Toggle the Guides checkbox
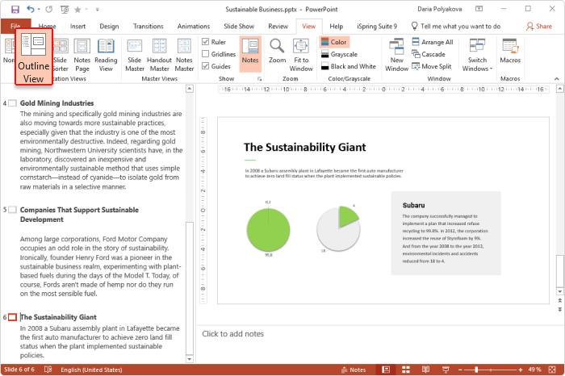The height and width of the screenshot is (376, 565). 206,66
